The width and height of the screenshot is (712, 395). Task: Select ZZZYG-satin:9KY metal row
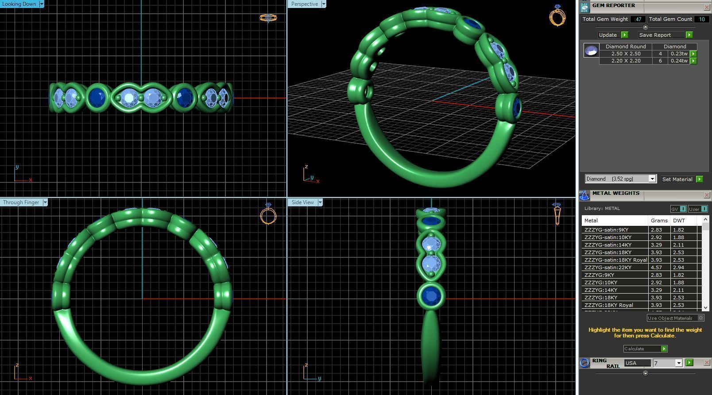(642, 230)
